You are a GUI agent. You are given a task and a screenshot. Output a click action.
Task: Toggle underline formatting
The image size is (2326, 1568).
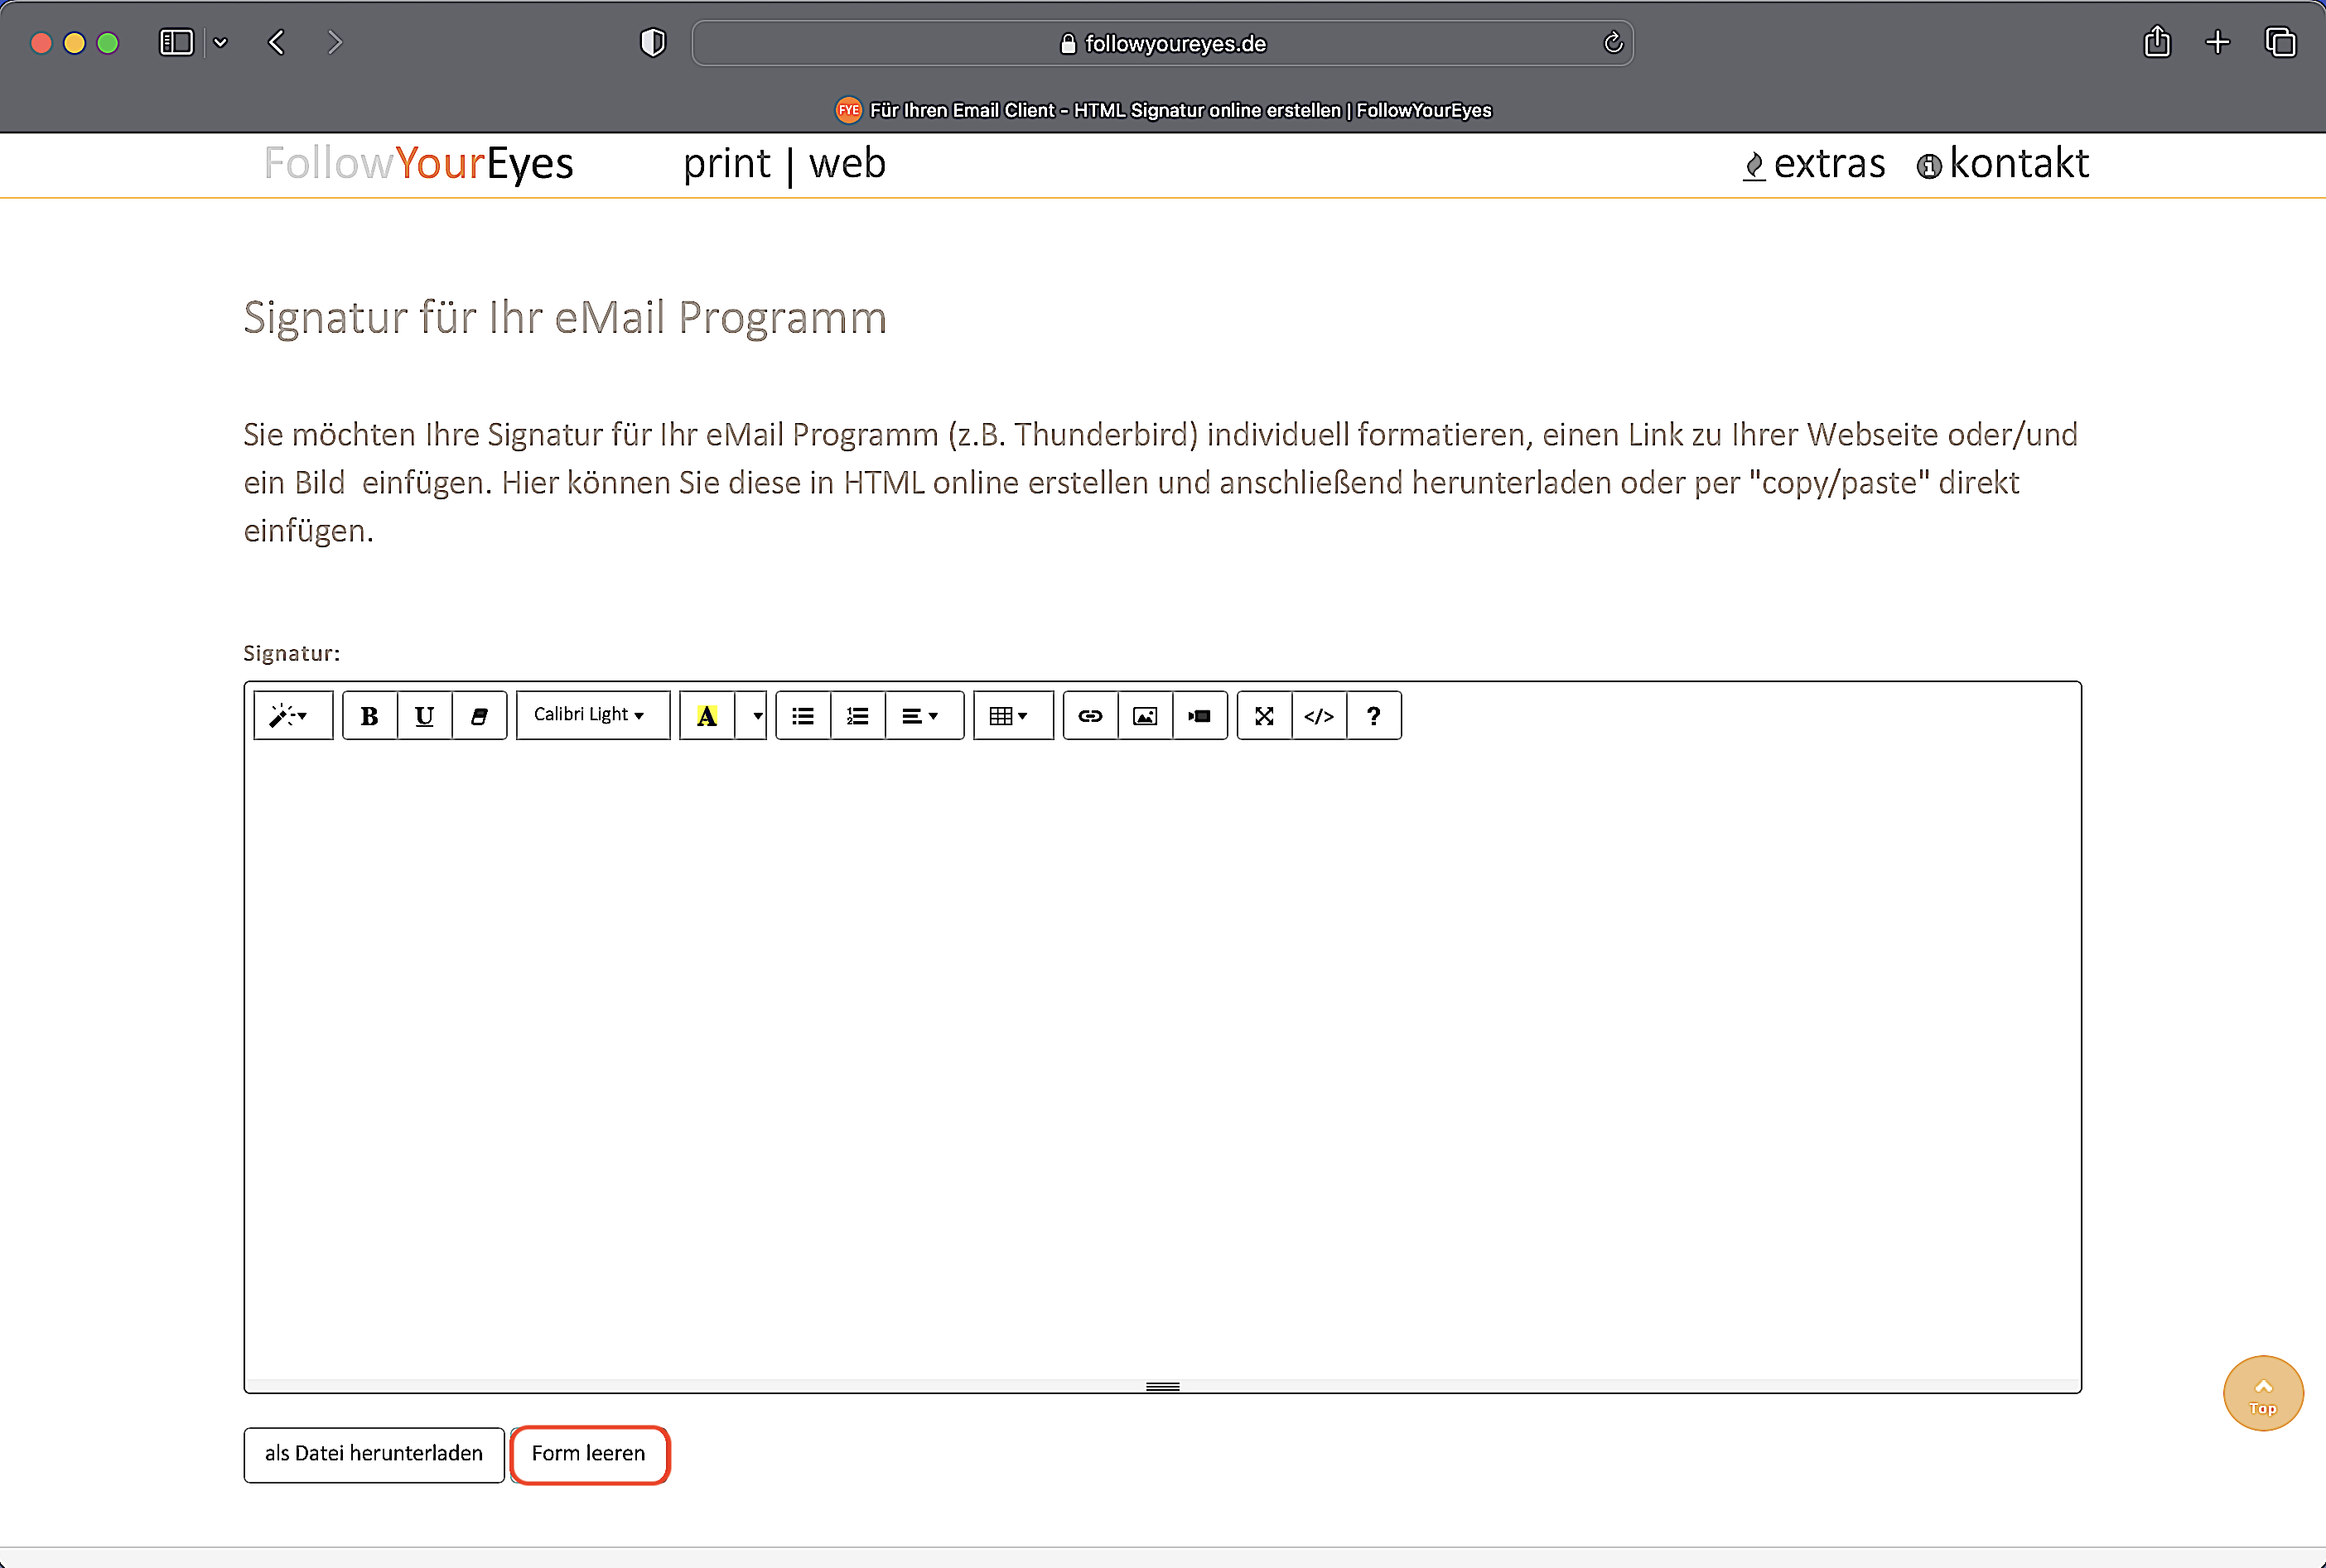(424, 716)
